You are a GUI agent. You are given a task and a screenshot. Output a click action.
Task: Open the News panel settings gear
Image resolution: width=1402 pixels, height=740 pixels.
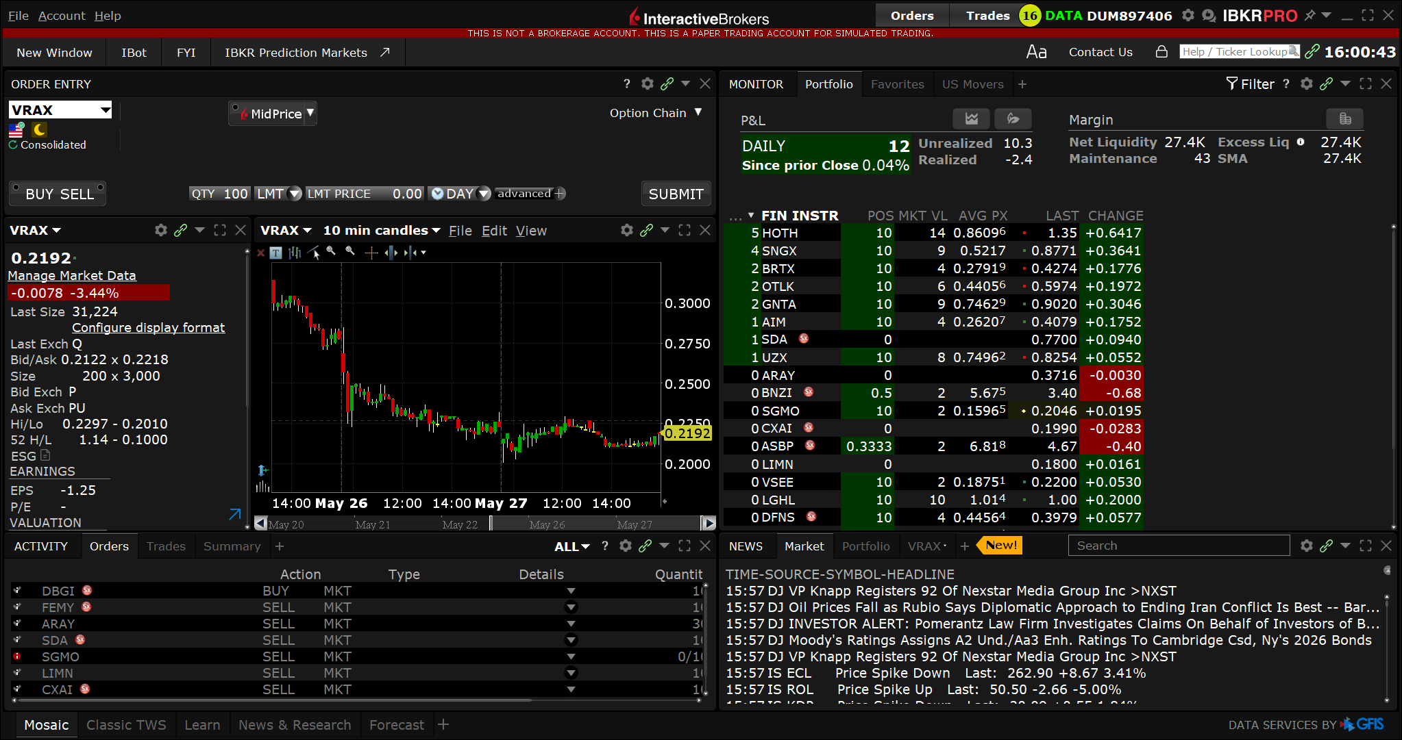(1307, 546)
